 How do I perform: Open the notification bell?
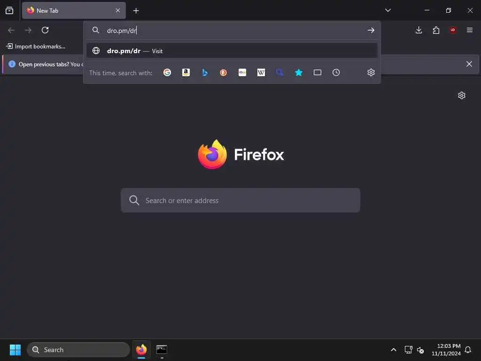[468, 350]
